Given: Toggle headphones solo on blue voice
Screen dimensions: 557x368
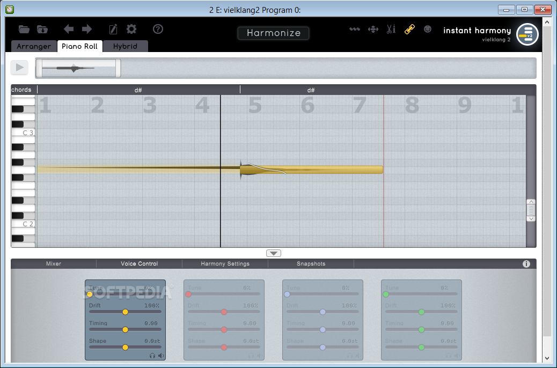Looking at the screenshot, I should click(350, 356).
